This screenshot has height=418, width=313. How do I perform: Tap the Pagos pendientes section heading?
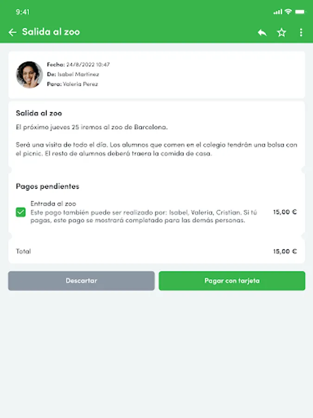click(47, 186)
